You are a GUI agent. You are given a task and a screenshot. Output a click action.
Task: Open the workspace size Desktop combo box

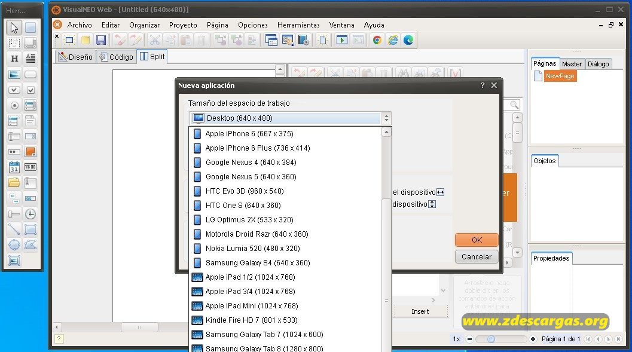tap(290, 118)
